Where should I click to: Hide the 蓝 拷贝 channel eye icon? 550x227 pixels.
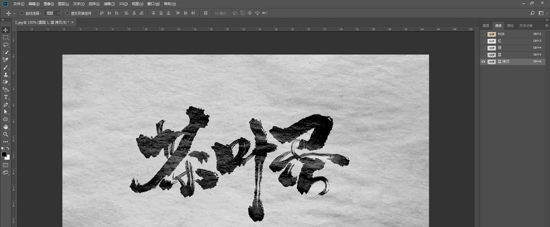pos(484,61)
